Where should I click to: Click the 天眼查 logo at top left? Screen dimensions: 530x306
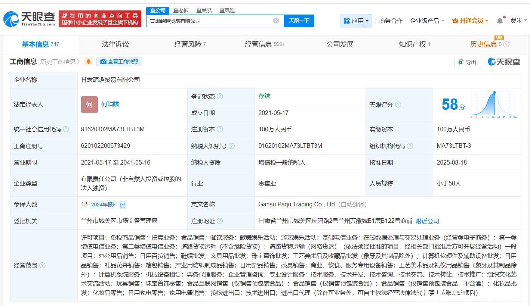point(29,19)
